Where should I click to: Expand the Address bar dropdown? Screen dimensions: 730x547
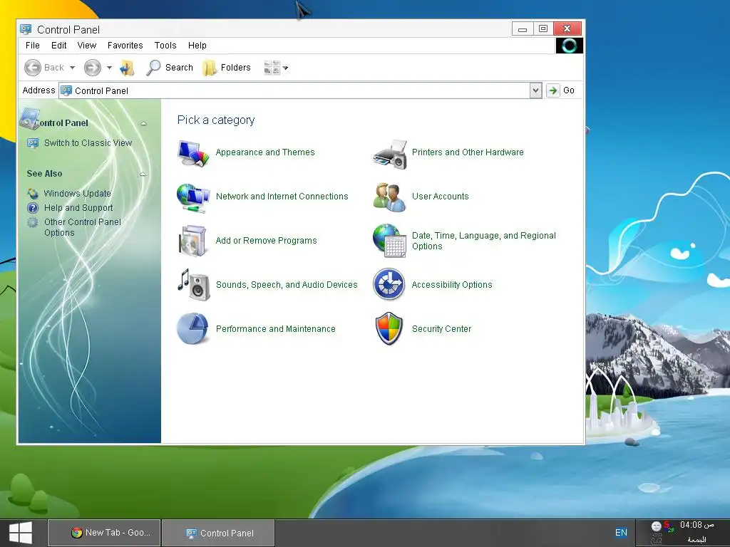536,90
